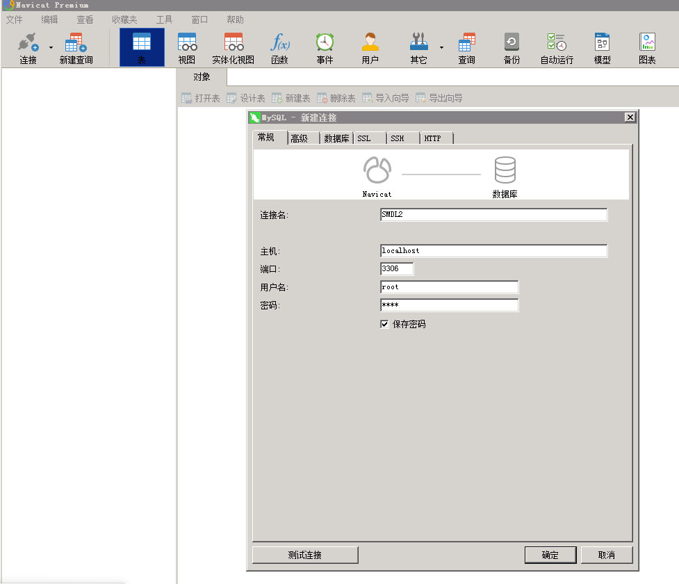Image resolution: width=679 pixels, height=584 pixels.
Task: Close the MySQL 新建连接 dialog
Action: point(630,117)
